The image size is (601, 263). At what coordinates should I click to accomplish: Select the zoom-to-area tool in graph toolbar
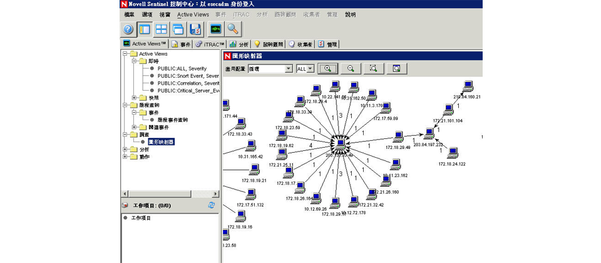tap(374, 69)
